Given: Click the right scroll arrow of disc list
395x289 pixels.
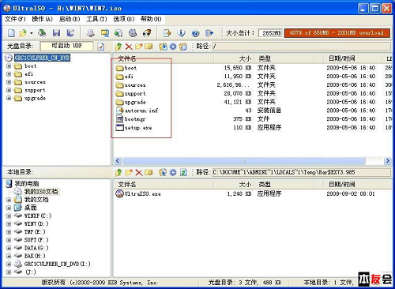Looking at the screenshot, I should tap(387, 160).
